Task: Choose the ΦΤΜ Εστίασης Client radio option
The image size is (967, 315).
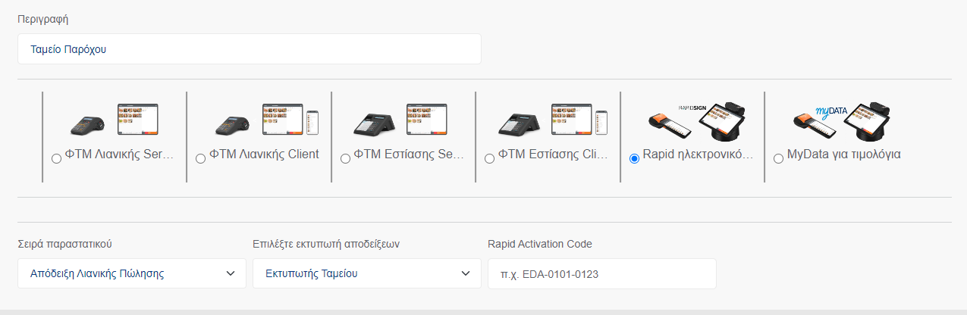Action: [x=489, y=159]
